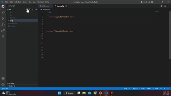Image resolution: width=171 pixels, height=96 pixels.
Task: Open the Extensions view
Action: point(3,31)
